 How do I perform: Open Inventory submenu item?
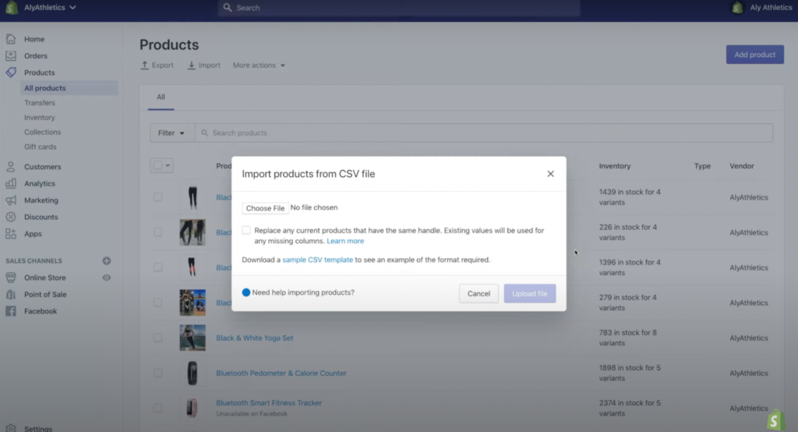click(39, 118)
